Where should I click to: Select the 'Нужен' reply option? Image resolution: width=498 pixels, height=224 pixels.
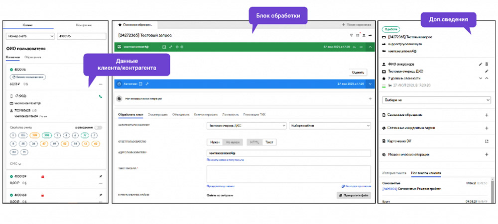tap(215, 142)
